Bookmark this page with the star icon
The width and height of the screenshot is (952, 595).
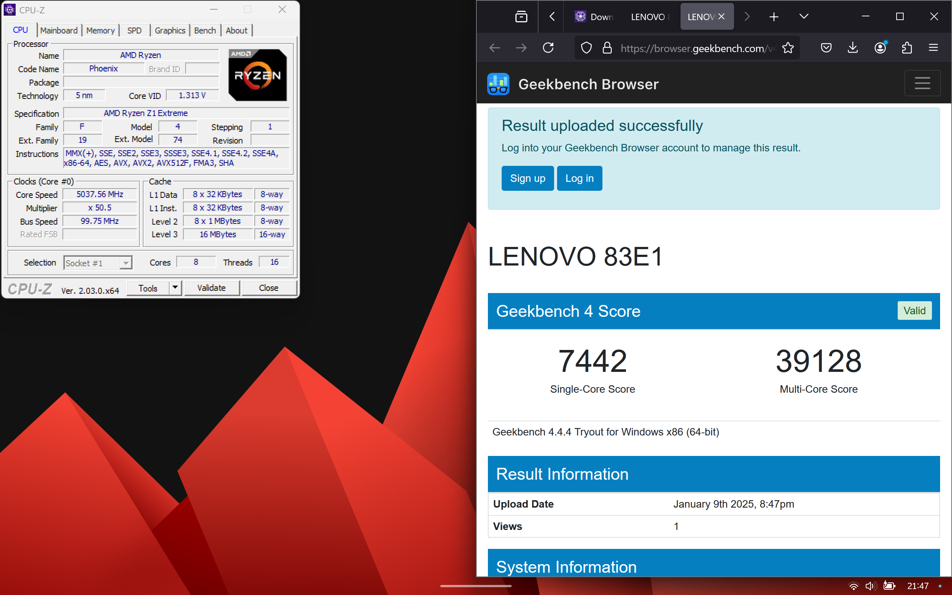(x=788, y=48)
